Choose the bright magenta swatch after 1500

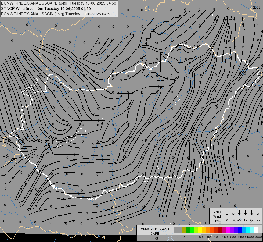tap(228, 230)
